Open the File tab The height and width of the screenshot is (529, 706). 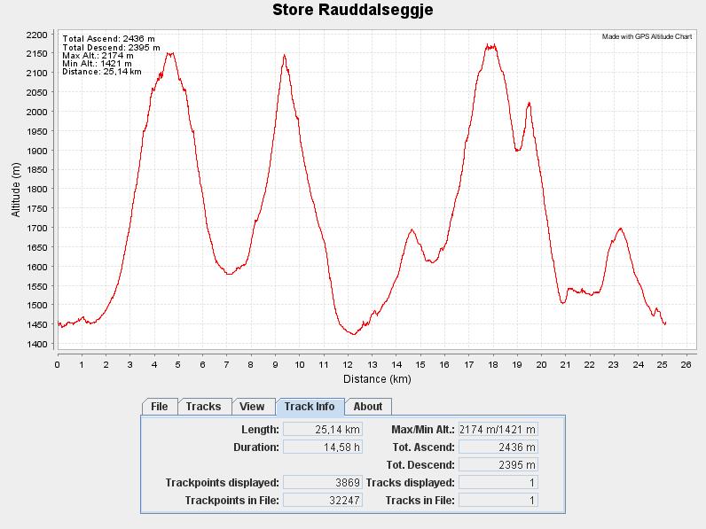160,407
